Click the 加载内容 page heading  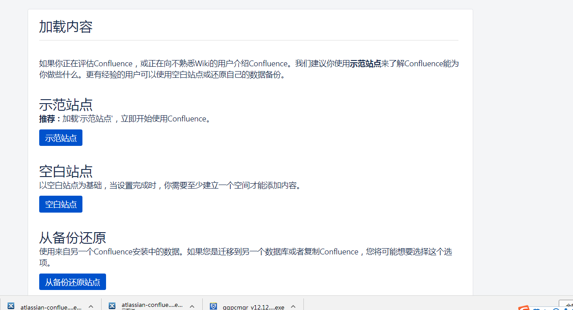(65, 27)
